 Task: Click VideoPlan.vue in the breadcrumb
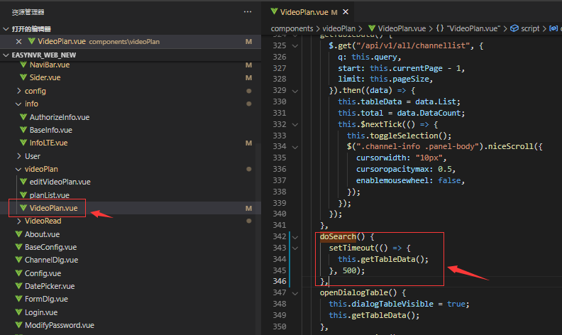tap(402, 28)
